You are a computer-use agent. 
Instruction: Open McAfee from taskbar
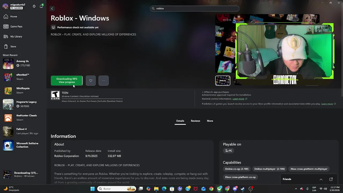[196, 189]
